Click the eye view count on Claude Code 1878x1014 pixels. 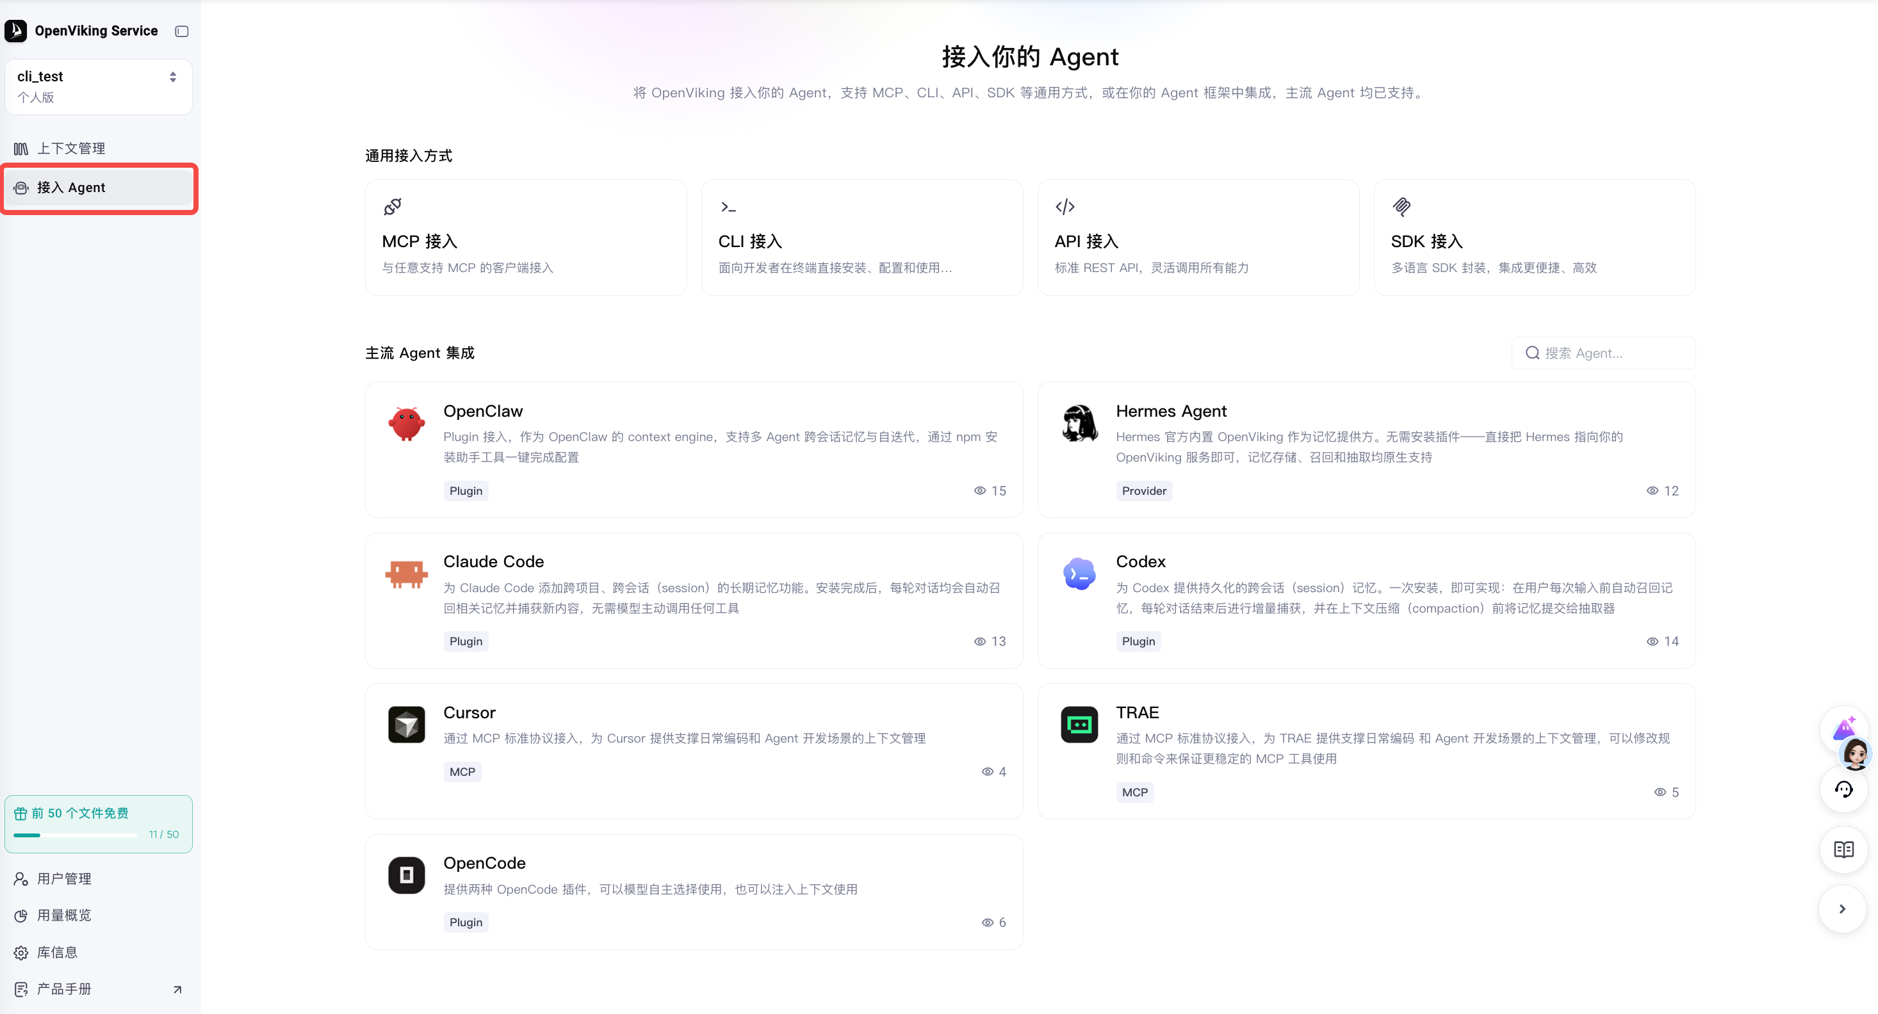[990, 642]
